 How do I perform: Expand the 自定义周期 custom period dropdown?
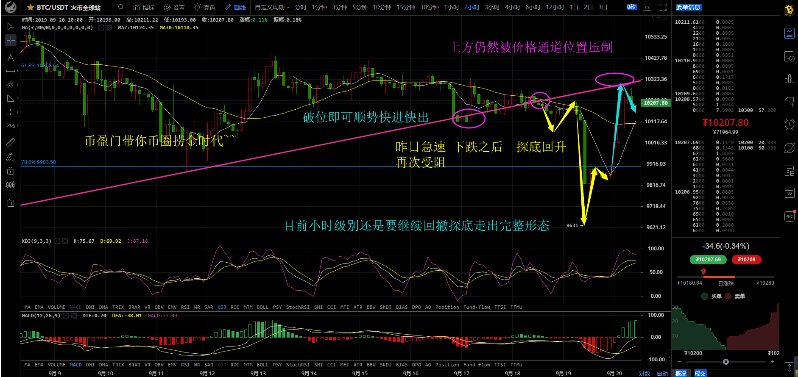[x=272, y=7]
